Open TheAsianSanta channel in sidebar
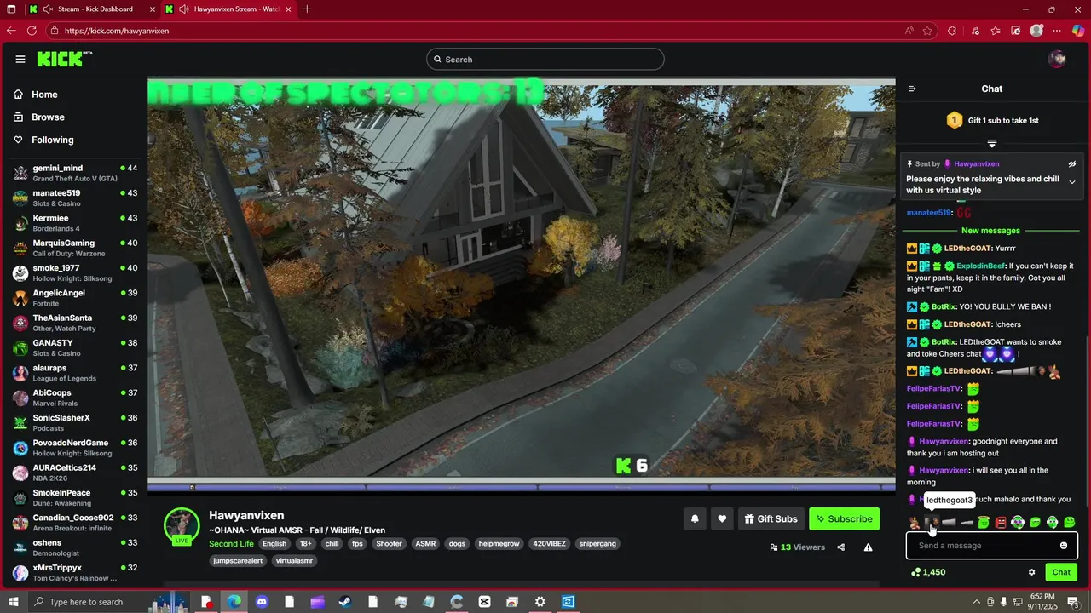Screen dimensions: 1091x613 click(x=75, y=323)
